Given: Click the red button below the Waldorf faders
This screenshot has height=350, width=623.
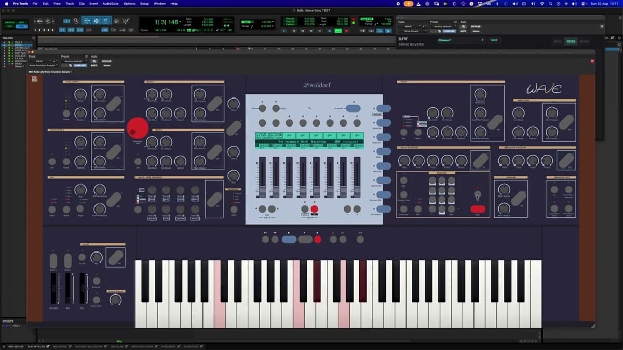Looking at the screenshot, I should coord(314,209).
